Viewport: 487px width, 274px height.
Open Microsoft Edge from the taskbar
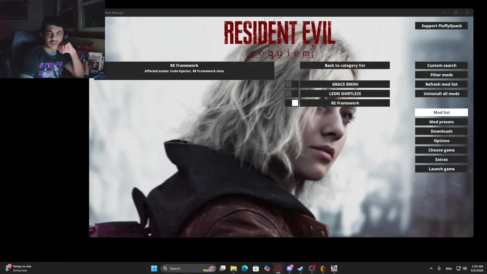click(x=245, y=268)
